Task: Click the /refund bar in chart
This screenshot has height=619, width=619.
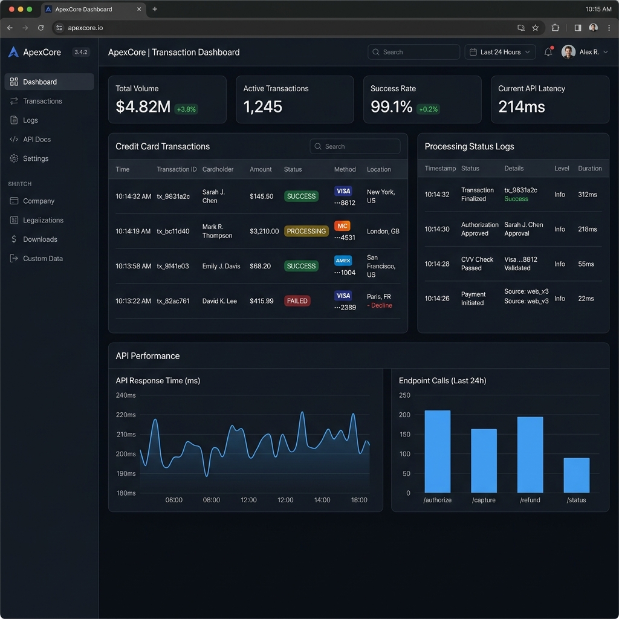Action: pos(530,455)
